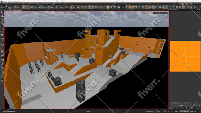
Task: Open the dropdown arrow next to Browse
Action: click(x=200, y=105)
